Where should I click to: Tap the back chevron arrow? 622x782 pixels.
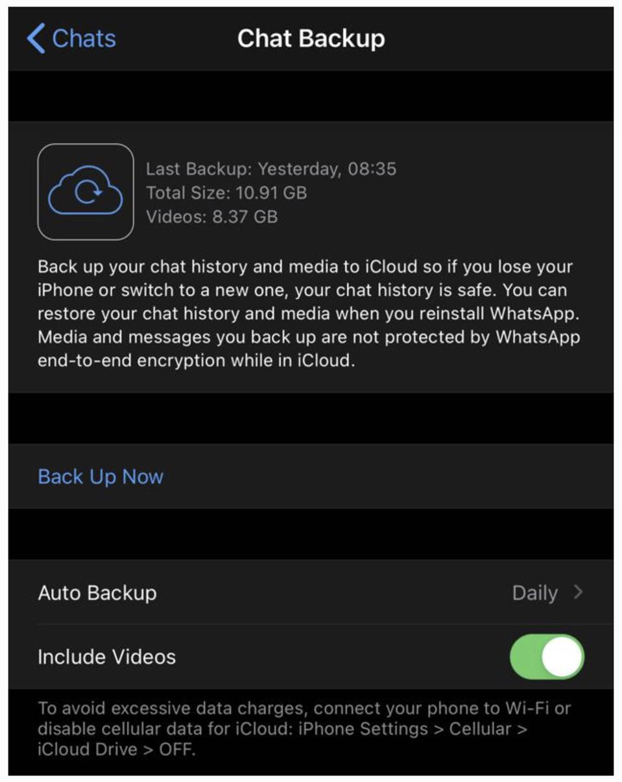(x=36, y=38)
